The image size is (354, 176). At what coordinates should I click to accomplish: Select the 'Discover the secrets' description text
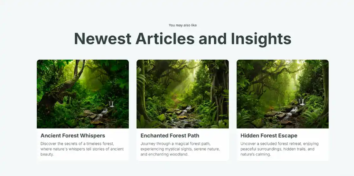(82, 149)
